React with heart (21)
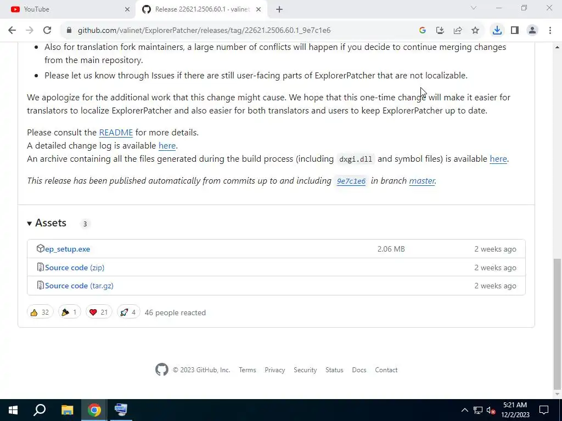562x421 pixels. 99,312
